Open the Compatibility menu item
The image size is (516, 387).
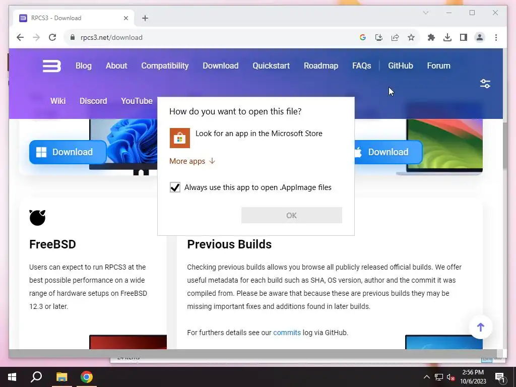pos(165,66)
